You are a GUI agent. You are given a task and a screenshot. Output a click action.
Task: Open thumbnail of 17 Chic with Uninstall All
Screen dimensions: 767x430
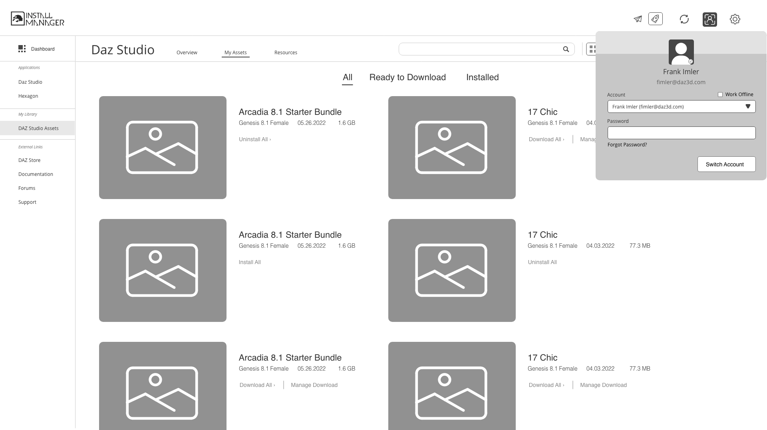[x=452, y=270]
